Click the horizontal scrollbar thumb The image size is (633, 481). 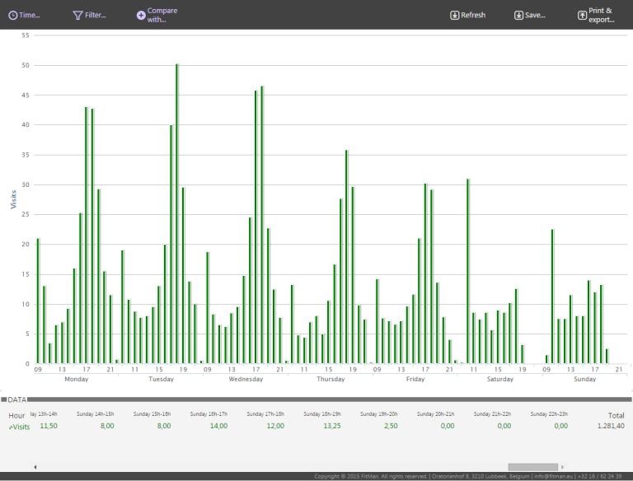click(x=533, y=467)
